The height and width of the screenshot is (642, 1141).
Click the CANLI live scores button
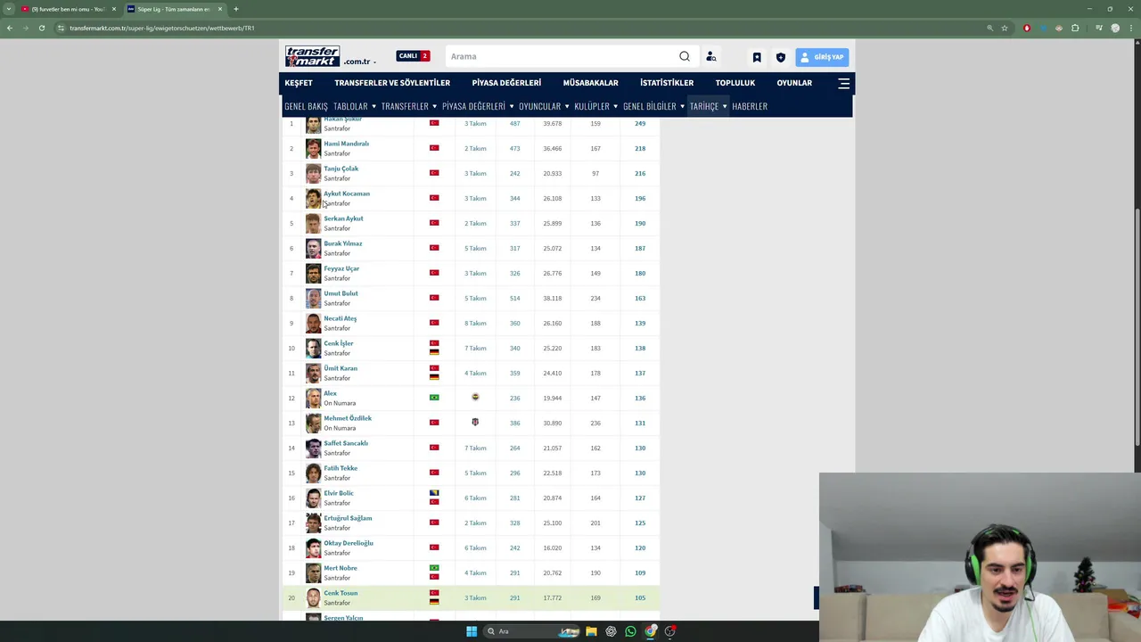pos(413,56)
